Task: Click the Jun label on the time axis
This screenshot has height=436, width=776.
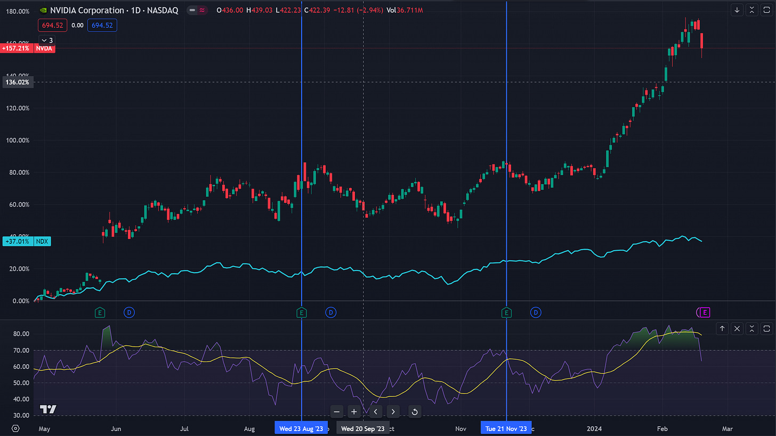Action: pyautogui.click(x=116, y=429)
